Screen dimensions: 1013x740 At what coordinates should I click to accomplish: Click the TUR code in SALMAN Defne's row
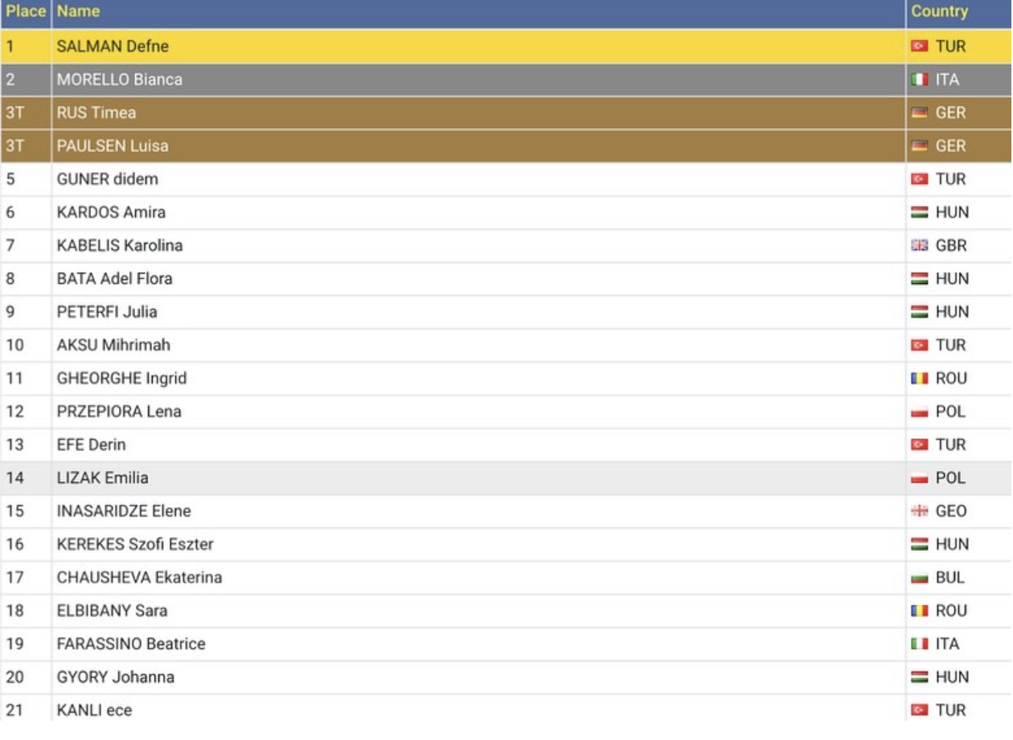click(x=951, y=47)
